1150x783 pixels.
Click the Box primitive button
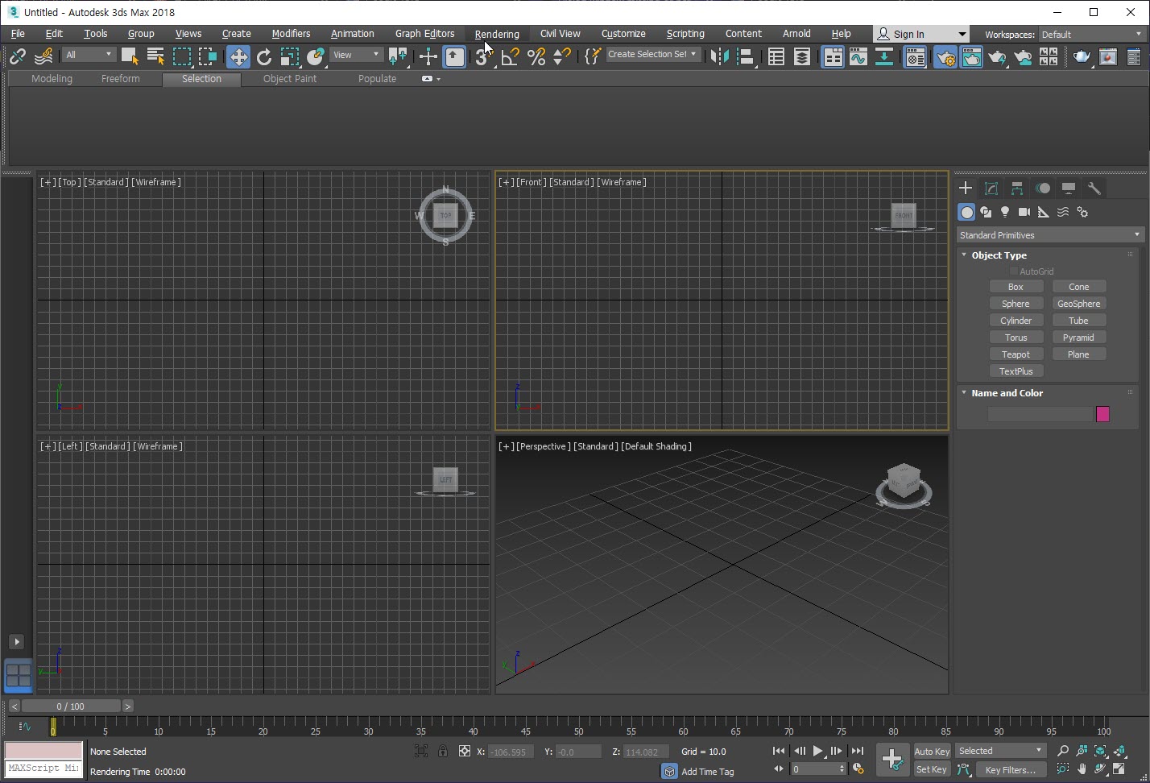[x=1016, y=287]
